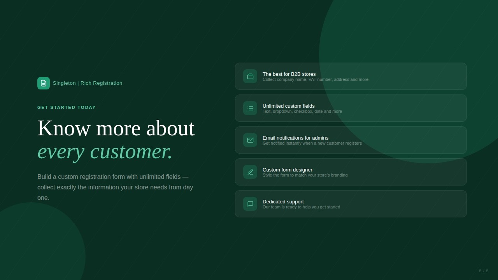This screenshot has width=498, height=280.
Task: Click the 'Know more about' headline
Action: point(116,128)
